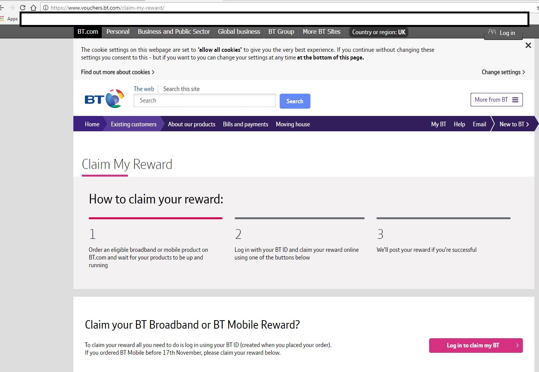Open the BT Group menu item

click(281, 32)
